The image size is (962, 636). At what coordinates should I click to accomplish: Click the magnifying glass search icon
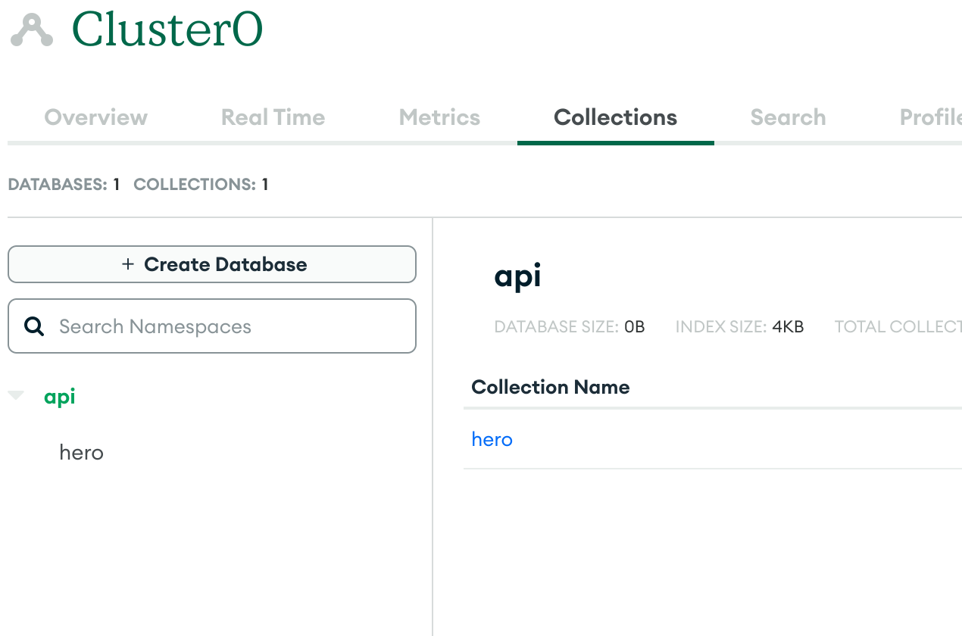[x=34, y=326]
